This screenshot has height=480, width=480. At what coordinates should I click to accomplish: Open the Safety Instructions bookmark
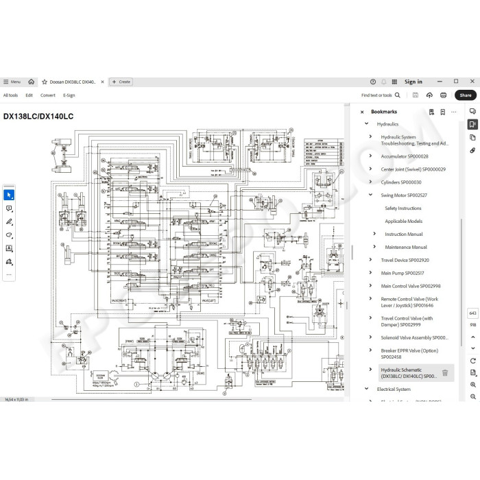click(x=403, y=208)
